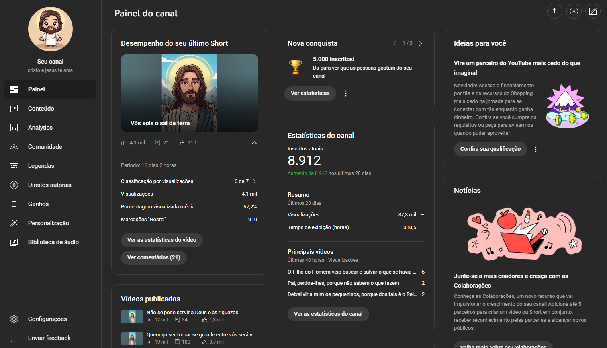This screenshot has height=348, width=607.
Task: Click the Biblioteca de áudio music icon
Action: click(14, 242)
